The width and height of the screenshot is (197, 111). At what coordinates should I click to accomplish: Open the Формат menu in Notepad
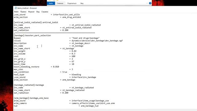[x=31, y=12]
